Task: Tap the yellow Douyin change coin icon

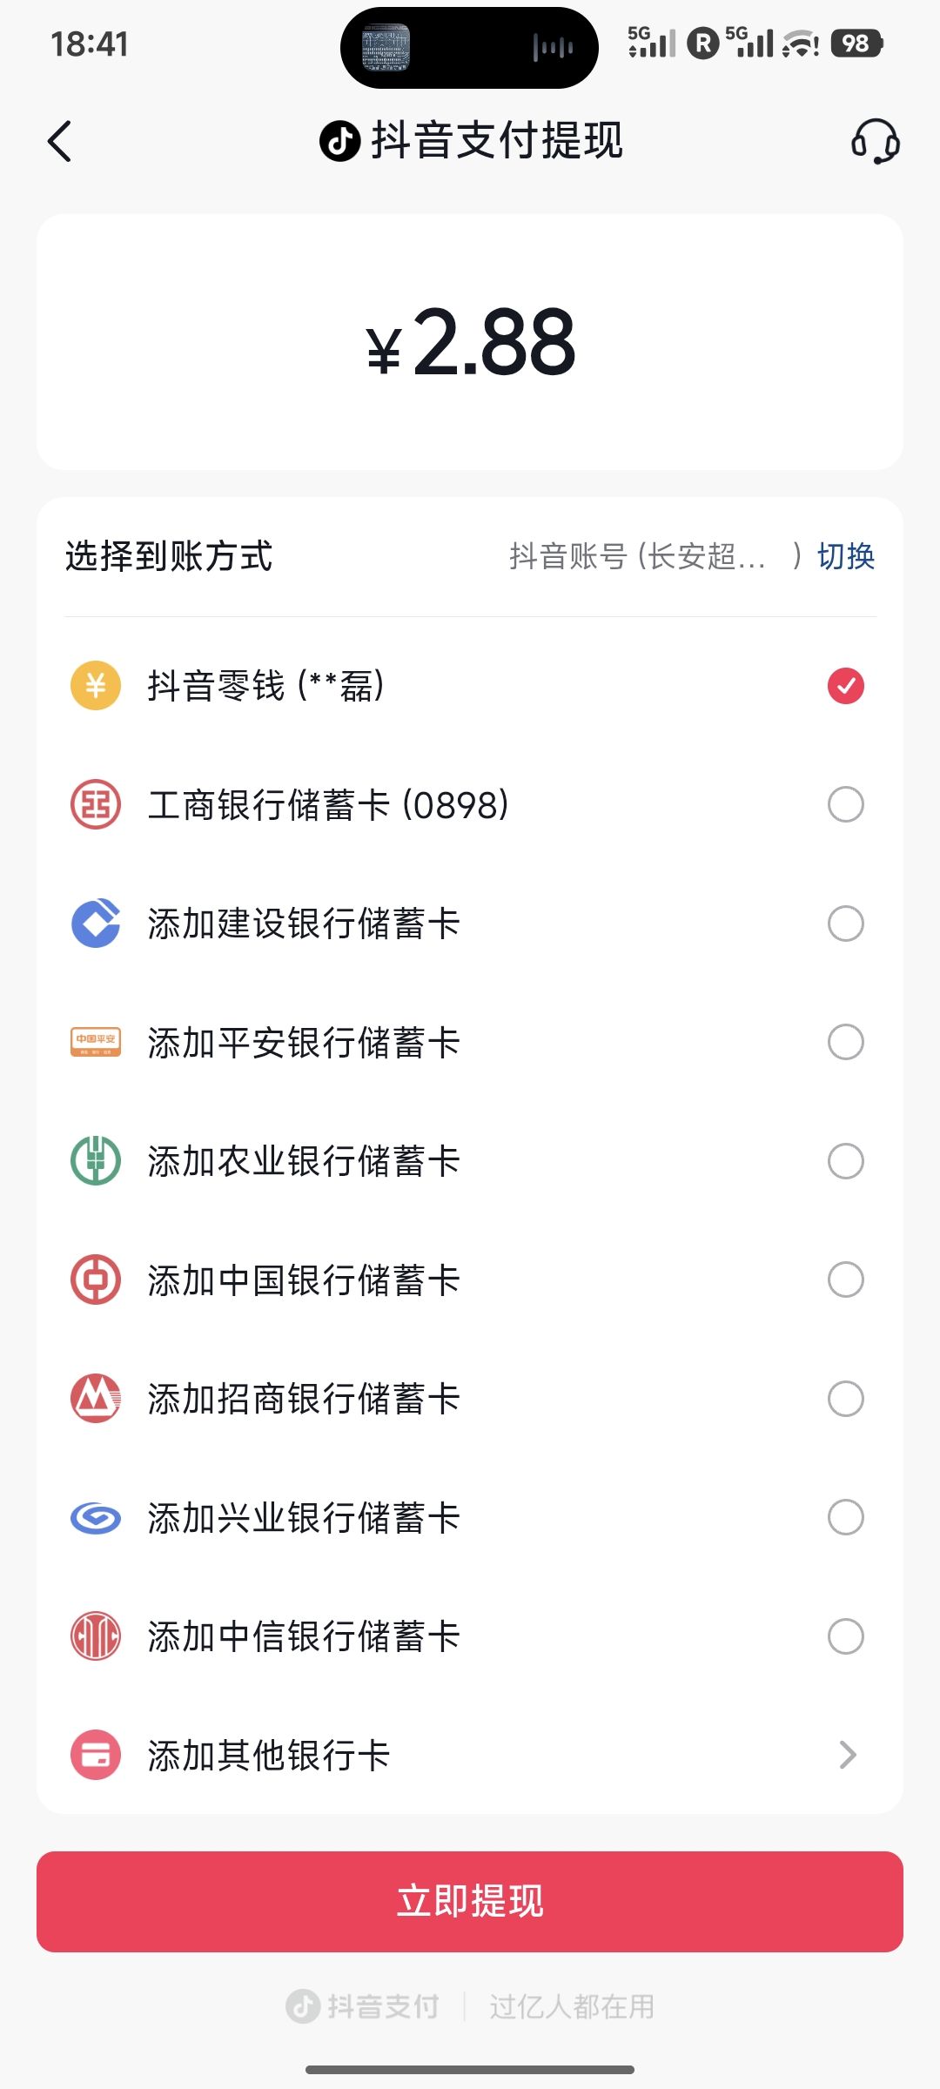Action: click(x=96, y=686)
